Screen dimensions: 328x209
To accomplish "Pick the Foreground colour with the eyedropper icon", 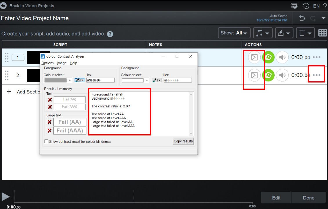I will [77, 80].
